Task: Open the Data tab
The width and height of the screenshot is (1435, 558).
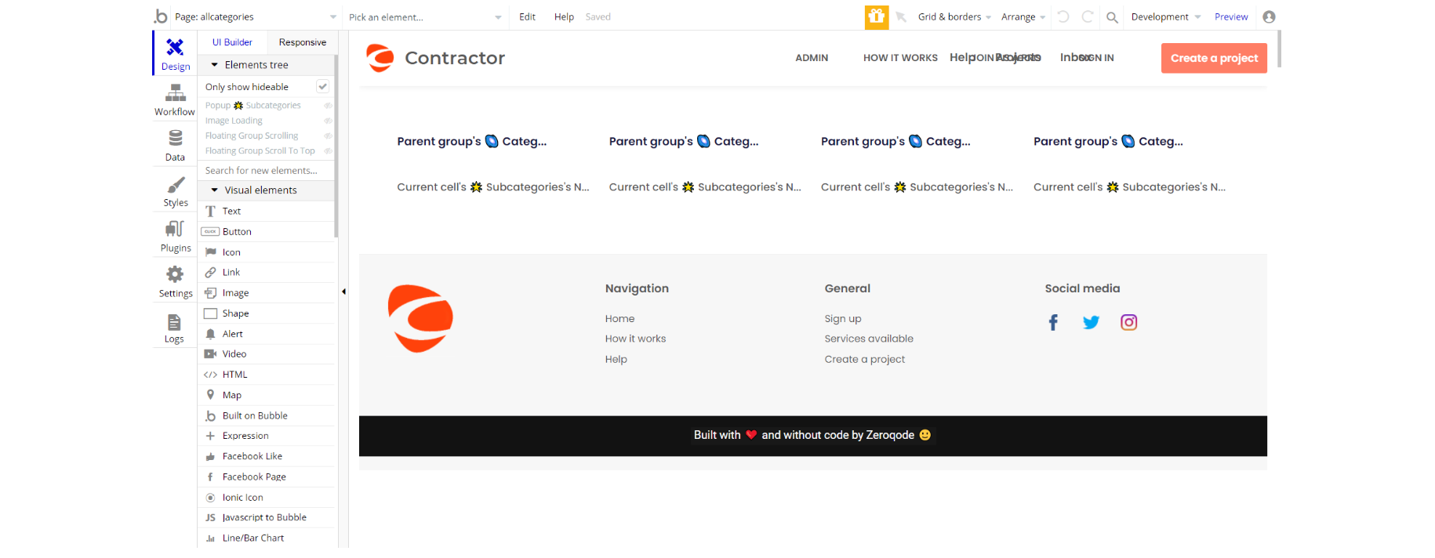Action: point(175,145)
